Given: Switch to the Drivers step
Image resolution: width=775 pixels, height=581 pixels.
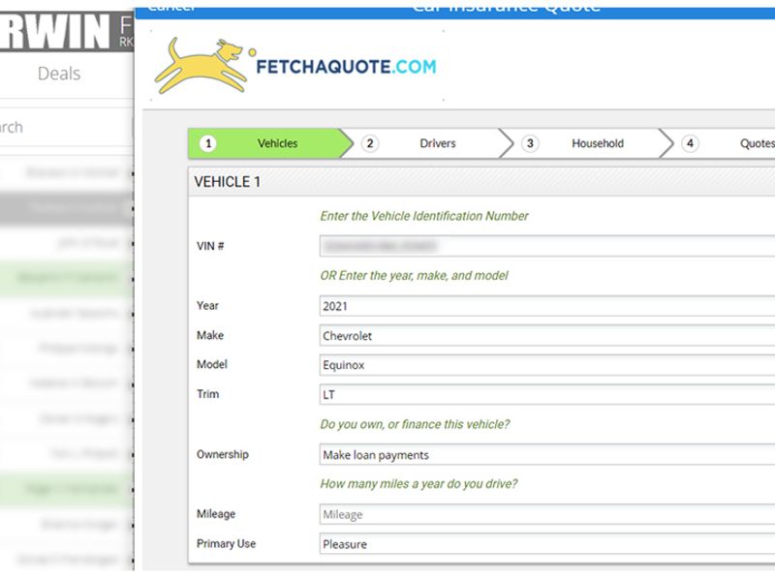Looking at the screenshot, I should click(437, 142).
